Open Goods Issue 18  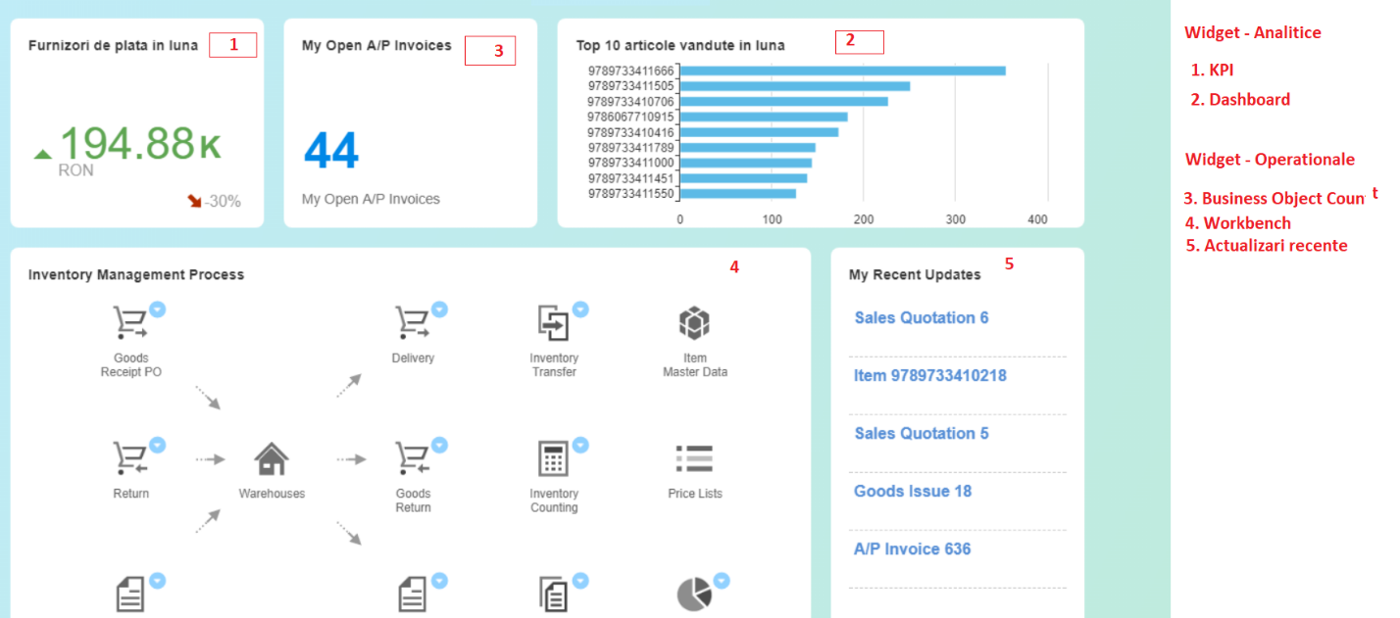[x=912, y=491]
